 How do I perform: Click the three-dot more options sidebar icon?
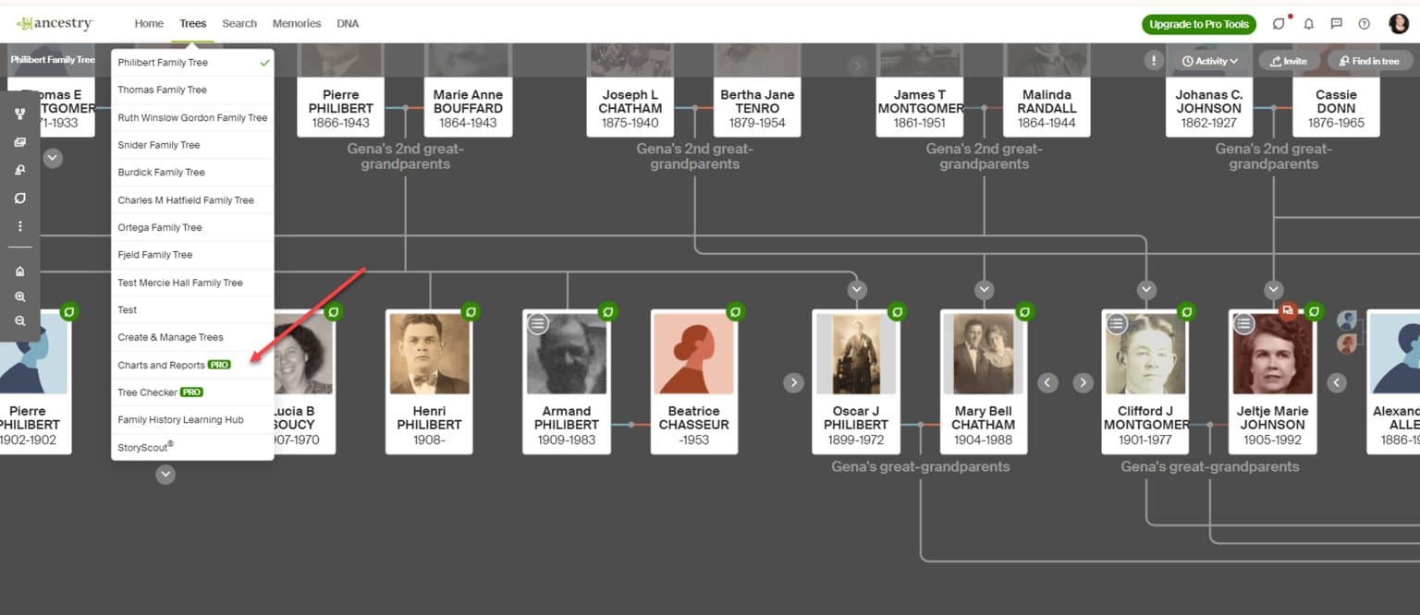[19, 225]
